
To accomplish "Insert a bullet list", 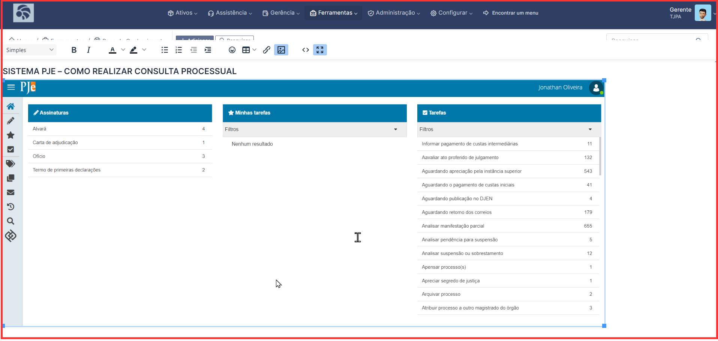I will (165, 50).
